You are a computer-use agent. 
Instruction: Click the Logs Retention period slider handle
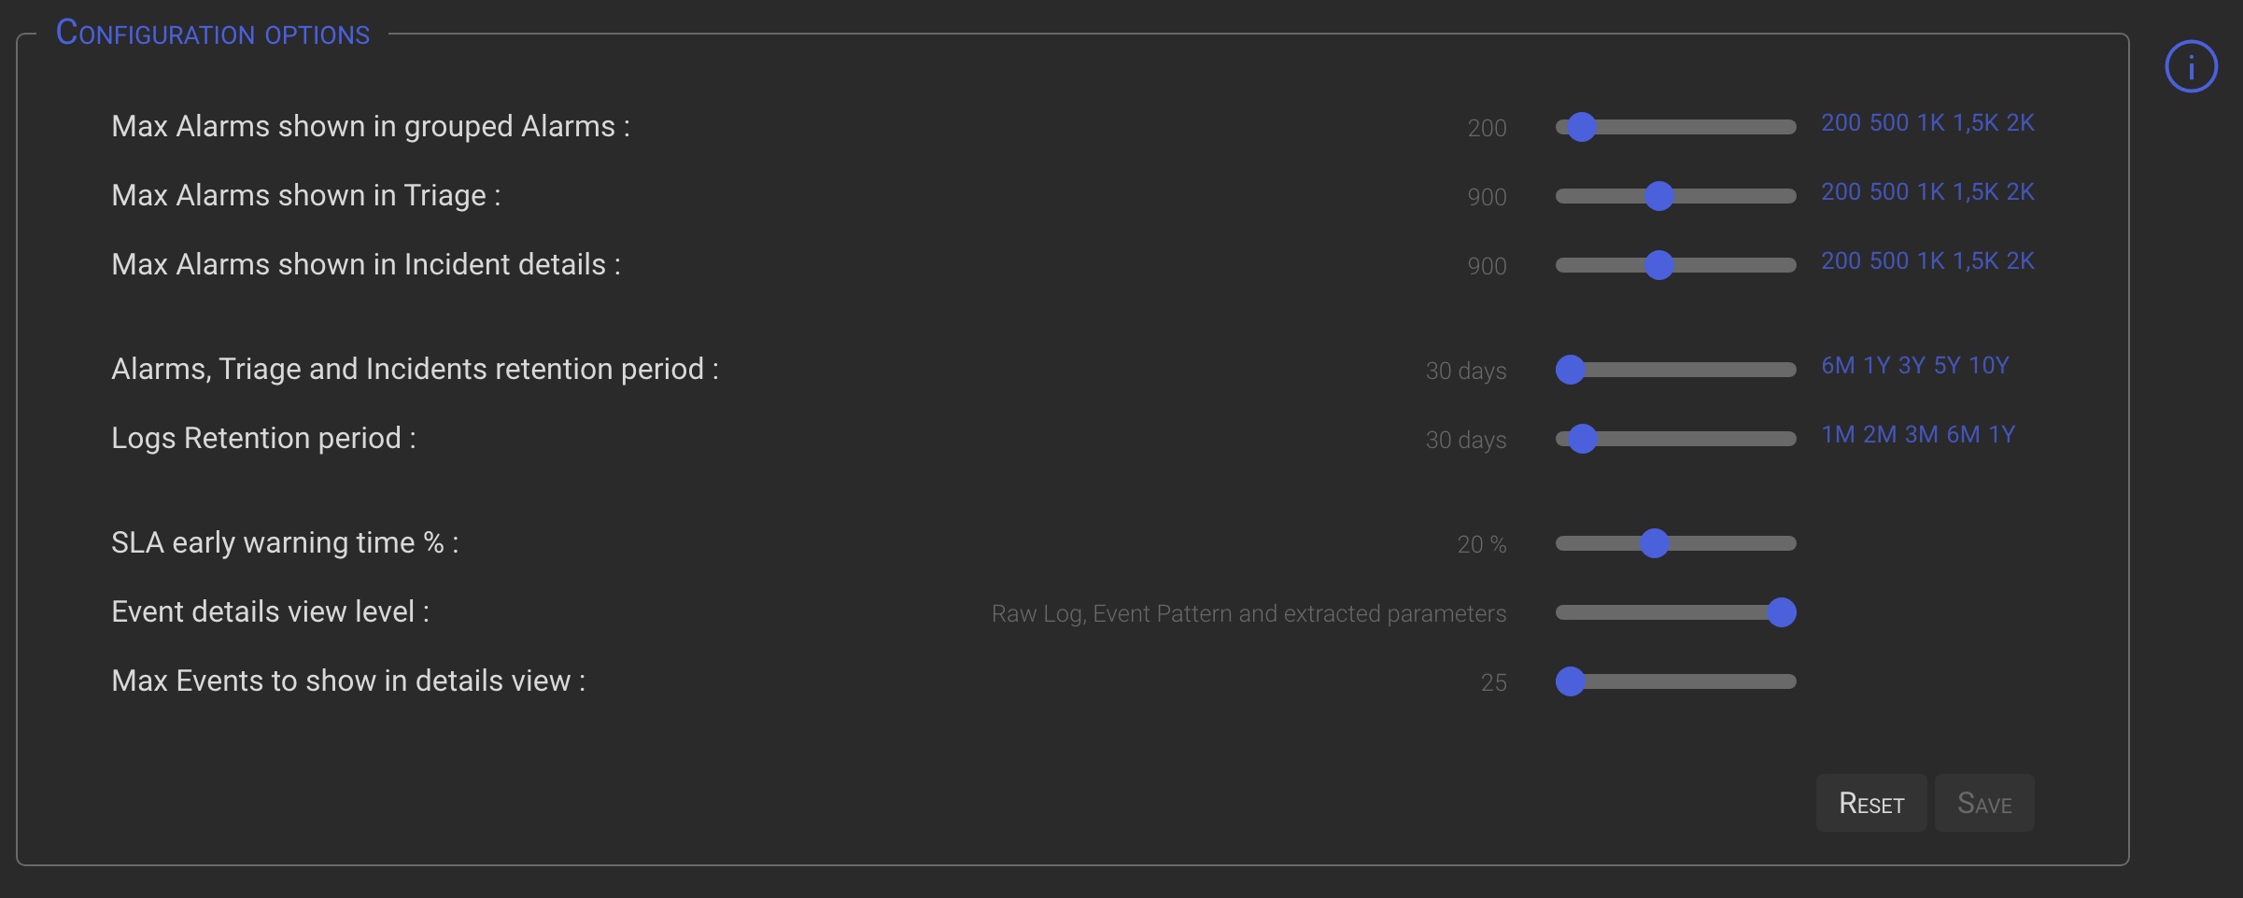pyautogui.click(x=1582, y=439)
